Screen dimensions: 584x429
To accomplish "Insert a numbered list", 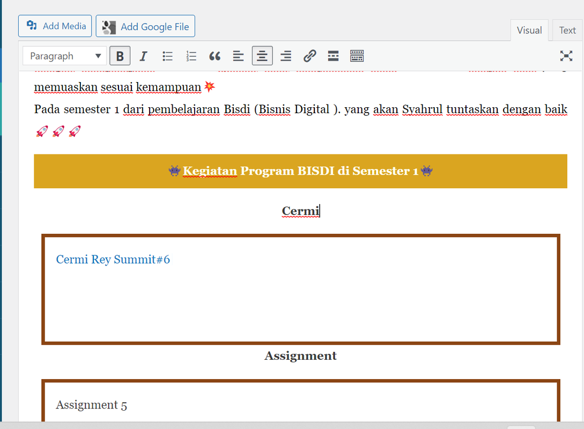I will (x=191, y=56).
